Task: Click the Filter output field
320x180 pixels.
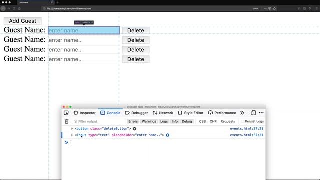Action: pyautogui.click(x=99, y=121)
